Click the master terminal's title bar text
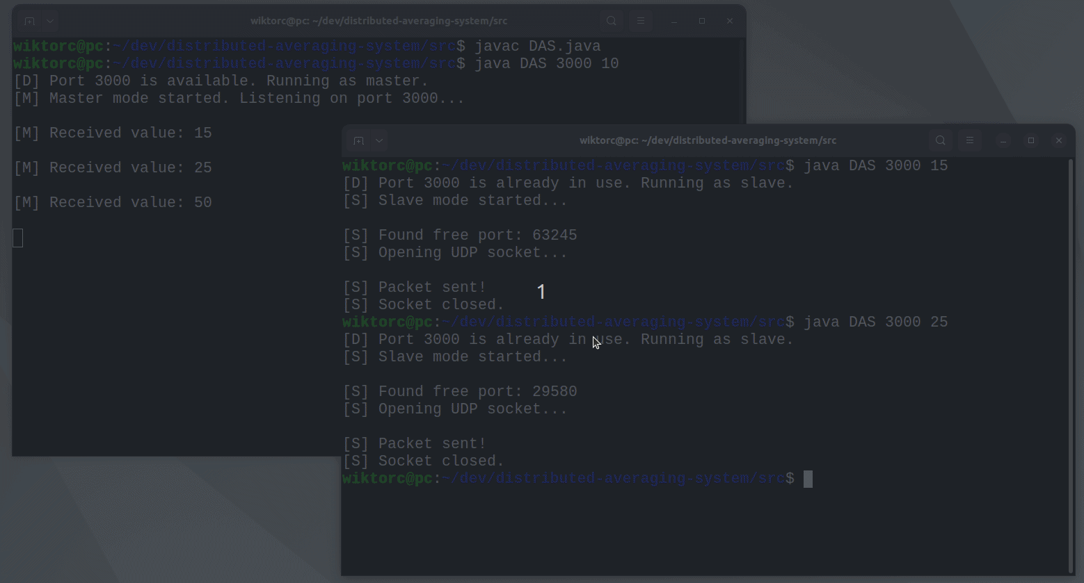This screenshot has height=583, width=1084. (x=378, y=21)
